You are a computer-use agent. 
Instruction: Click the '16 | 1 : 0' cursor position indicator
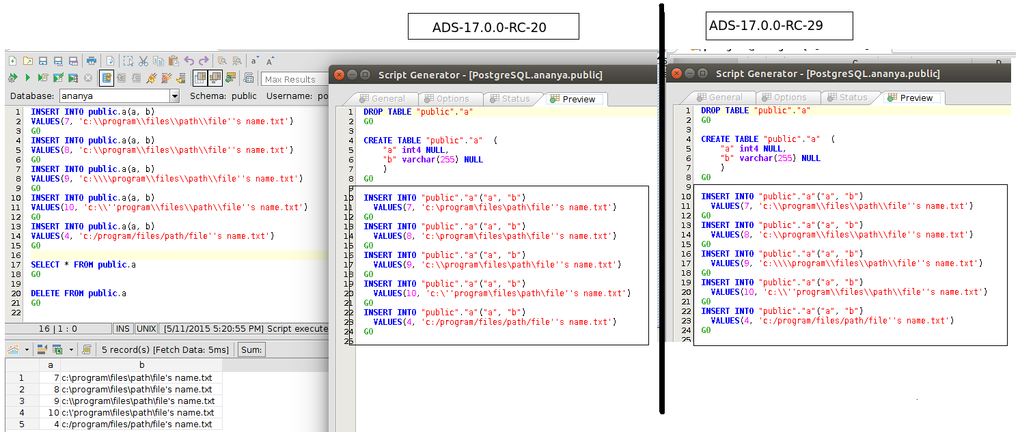click(58, 329)
